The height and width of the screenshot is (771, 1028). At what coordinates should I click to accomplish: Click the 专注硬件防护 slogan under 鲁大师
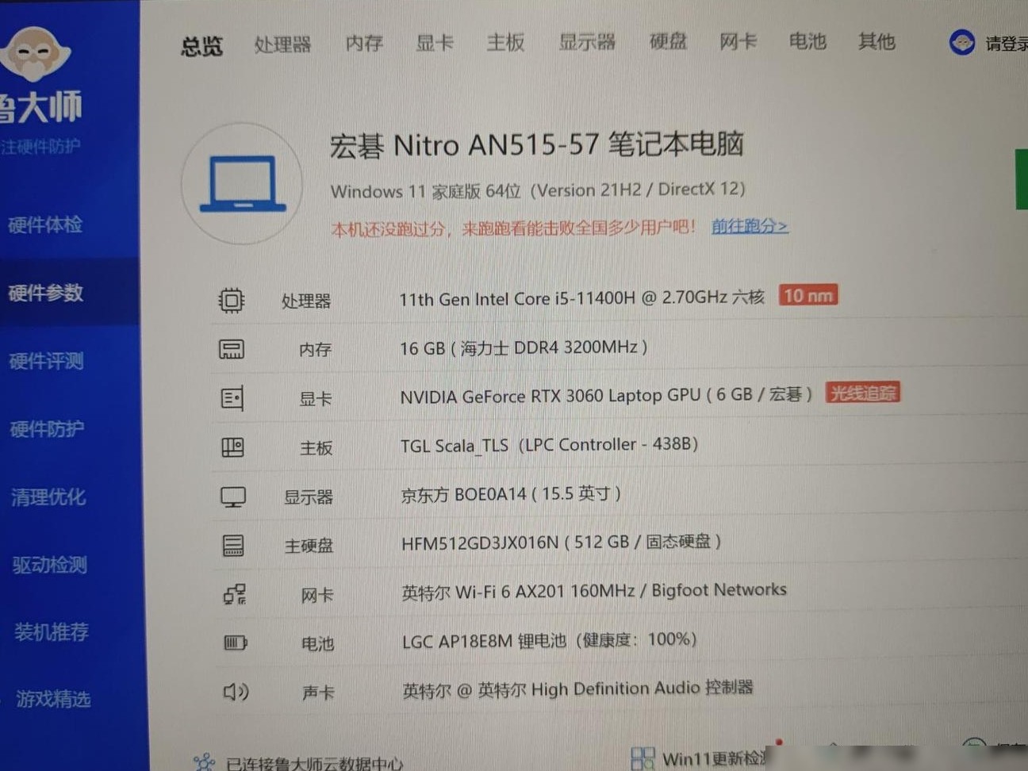point(40,147)
